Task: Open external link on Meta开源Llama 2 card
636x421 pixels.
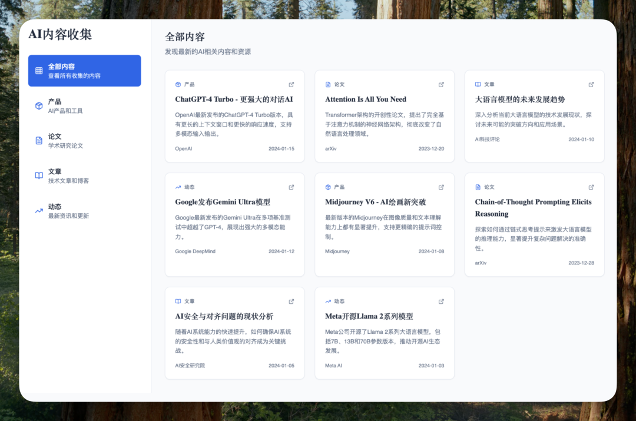Action: click(x=441, y=301)
